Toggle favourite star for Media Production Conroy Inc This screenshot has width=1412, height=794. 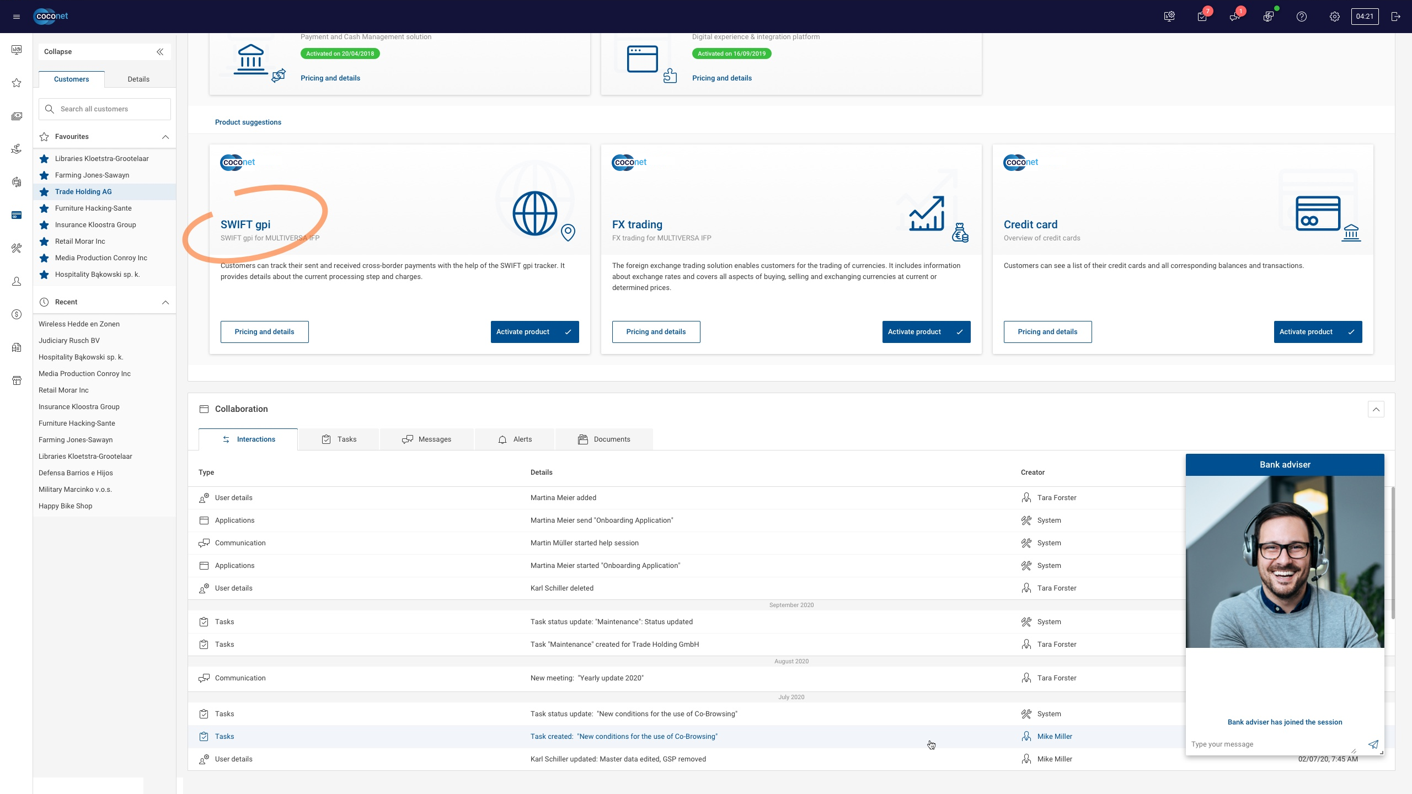(x=44, y=258)
